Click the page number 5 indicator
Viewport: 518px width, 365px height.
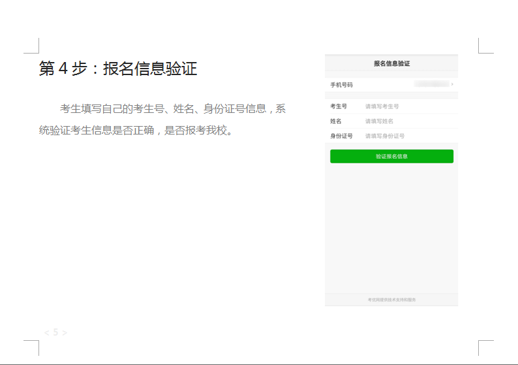pos(55,332)
